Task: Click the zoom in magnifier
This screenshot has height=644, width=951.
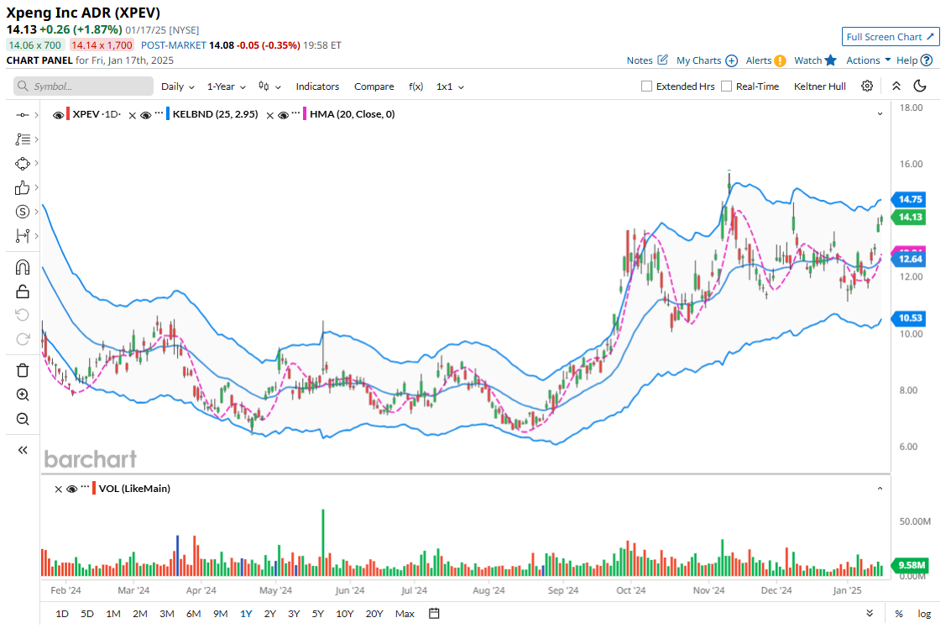Action: point(23,395)
